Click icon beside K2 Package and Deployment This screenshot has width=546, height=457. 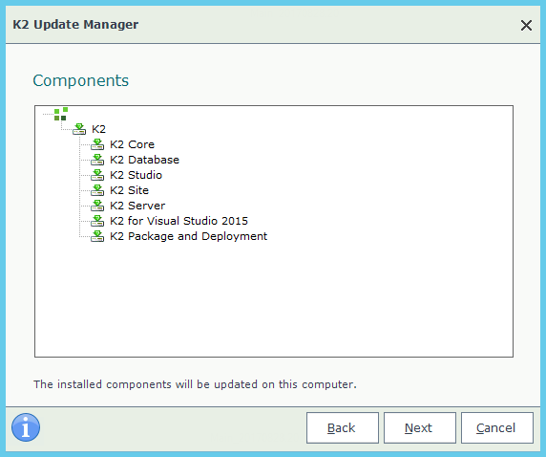97,236
